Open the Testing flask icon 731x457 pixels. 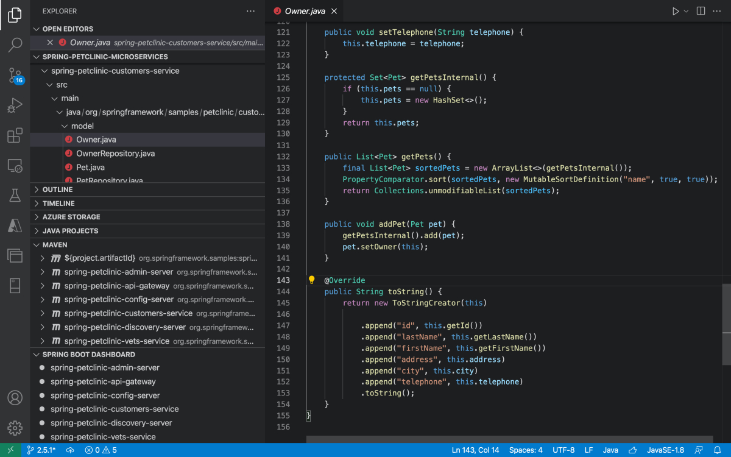point(15,196)
